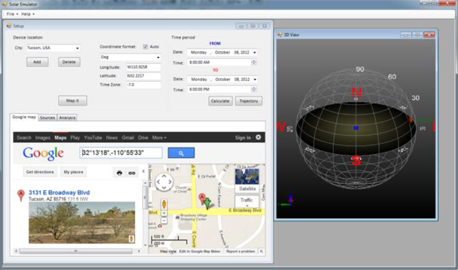Click the Setup window title icon
The width and height of the screenshot is (458, 270).
click(9, 26)
